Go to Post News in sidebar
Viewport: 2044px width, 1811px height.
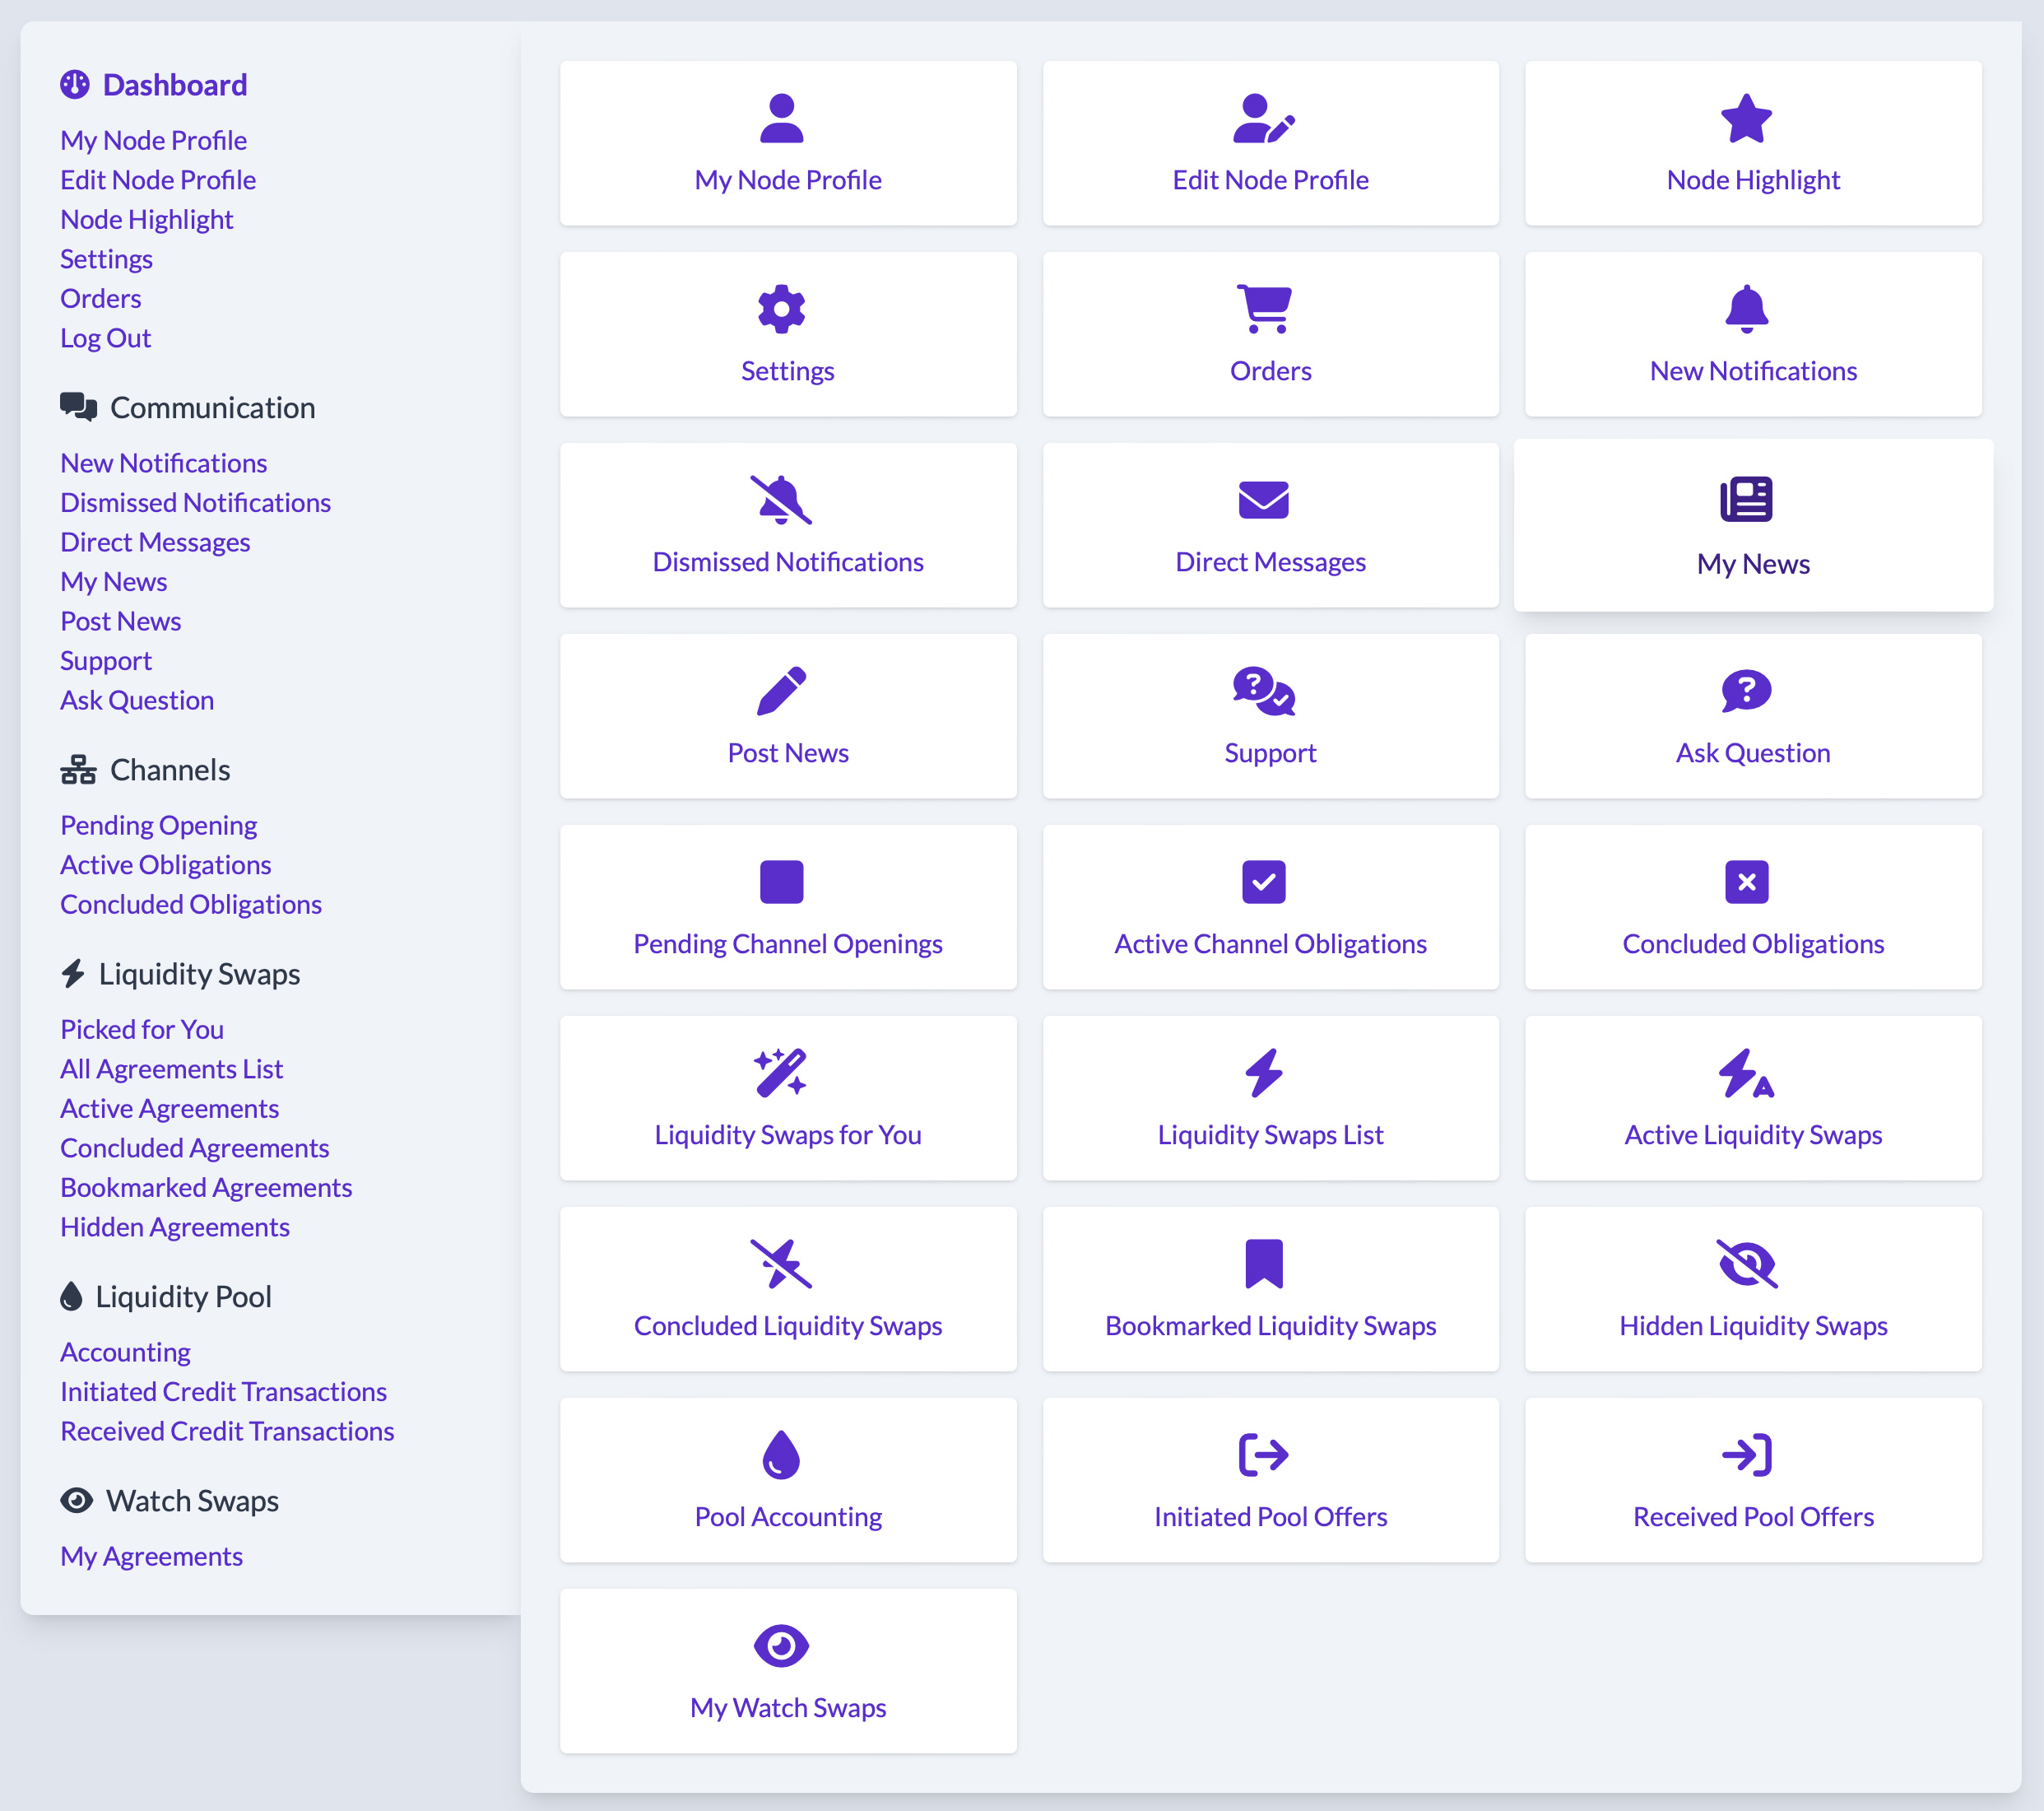120,622
